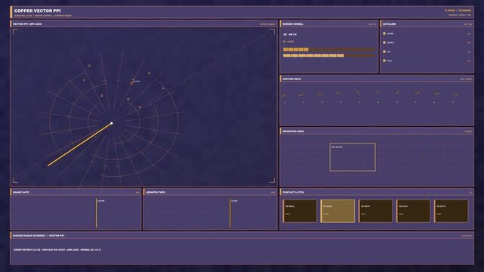Click the 'SWEEP DETENT 21/32' status text

coord(27,249)
